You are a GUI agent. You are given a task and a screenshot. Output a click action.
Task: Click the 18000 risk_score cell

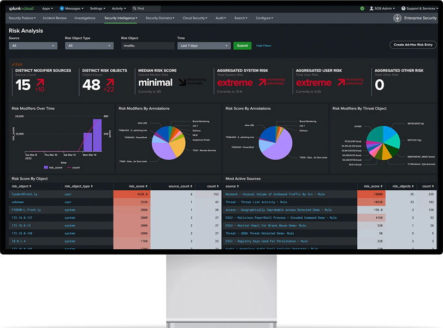371,194
